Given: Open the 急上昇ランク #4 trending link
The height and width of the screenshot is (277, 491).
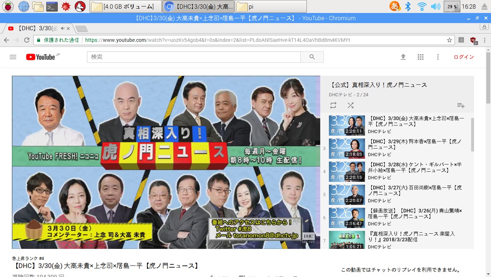Looking at the screenshot, I should [28, 258].
